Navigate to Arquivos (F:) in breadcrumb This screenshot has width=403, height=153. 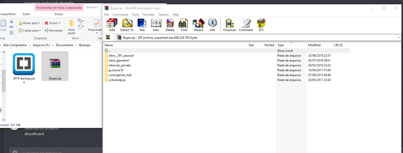click(x=41, y=45)
